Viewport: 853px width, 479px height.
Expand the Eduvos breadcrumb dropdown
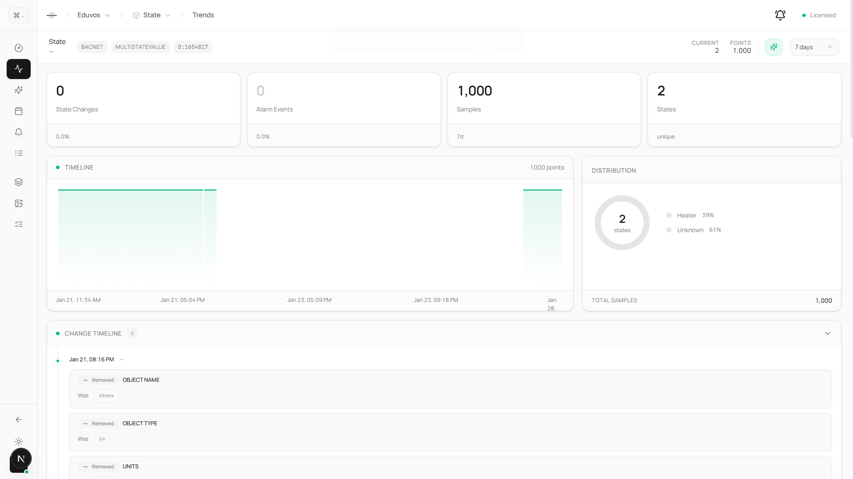pyautogui.click(x=93, y=15)
